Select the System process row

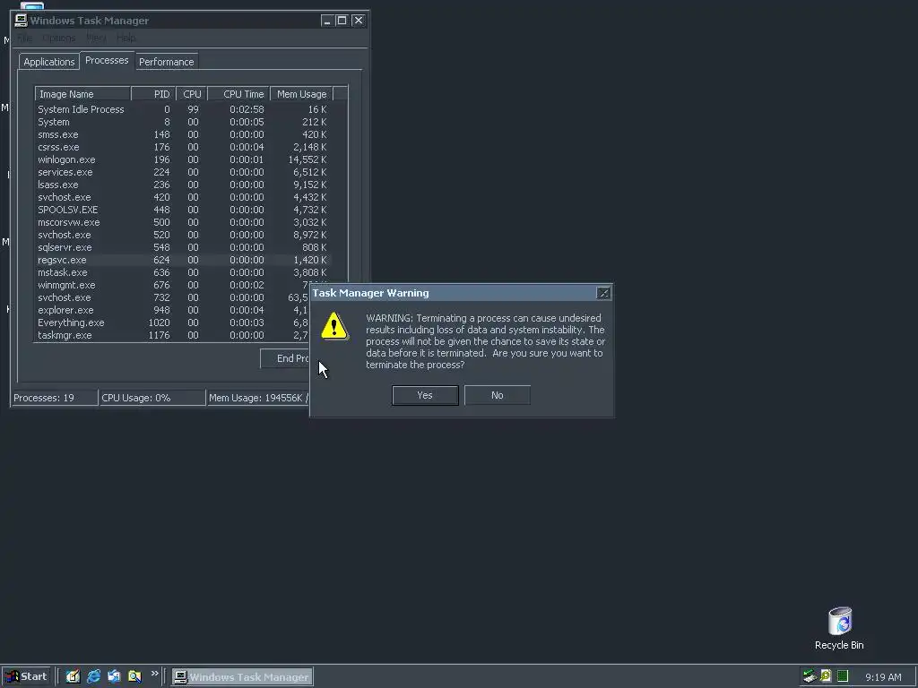coord(183,122)
